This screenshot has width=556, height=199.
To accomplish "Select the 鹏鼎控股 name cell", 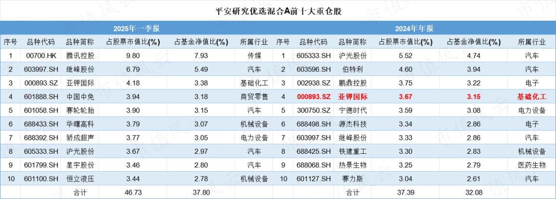I will (353, 83).
